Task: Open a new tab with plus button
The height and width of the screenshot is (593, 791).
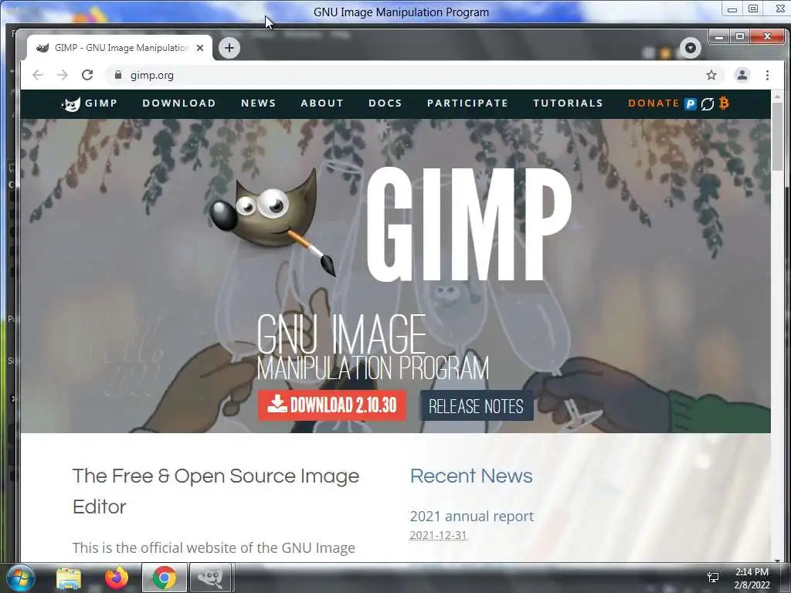Action: pos(229,48)
